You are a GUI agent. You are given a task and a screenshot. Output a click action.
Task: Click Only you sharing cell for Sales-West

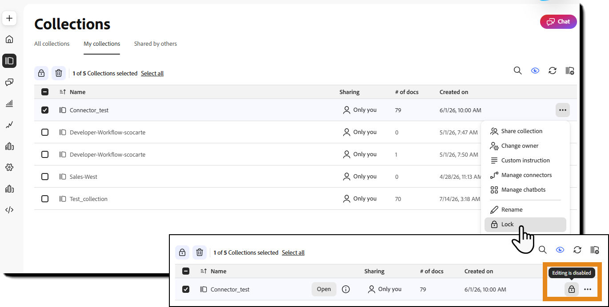pos(360,177)
